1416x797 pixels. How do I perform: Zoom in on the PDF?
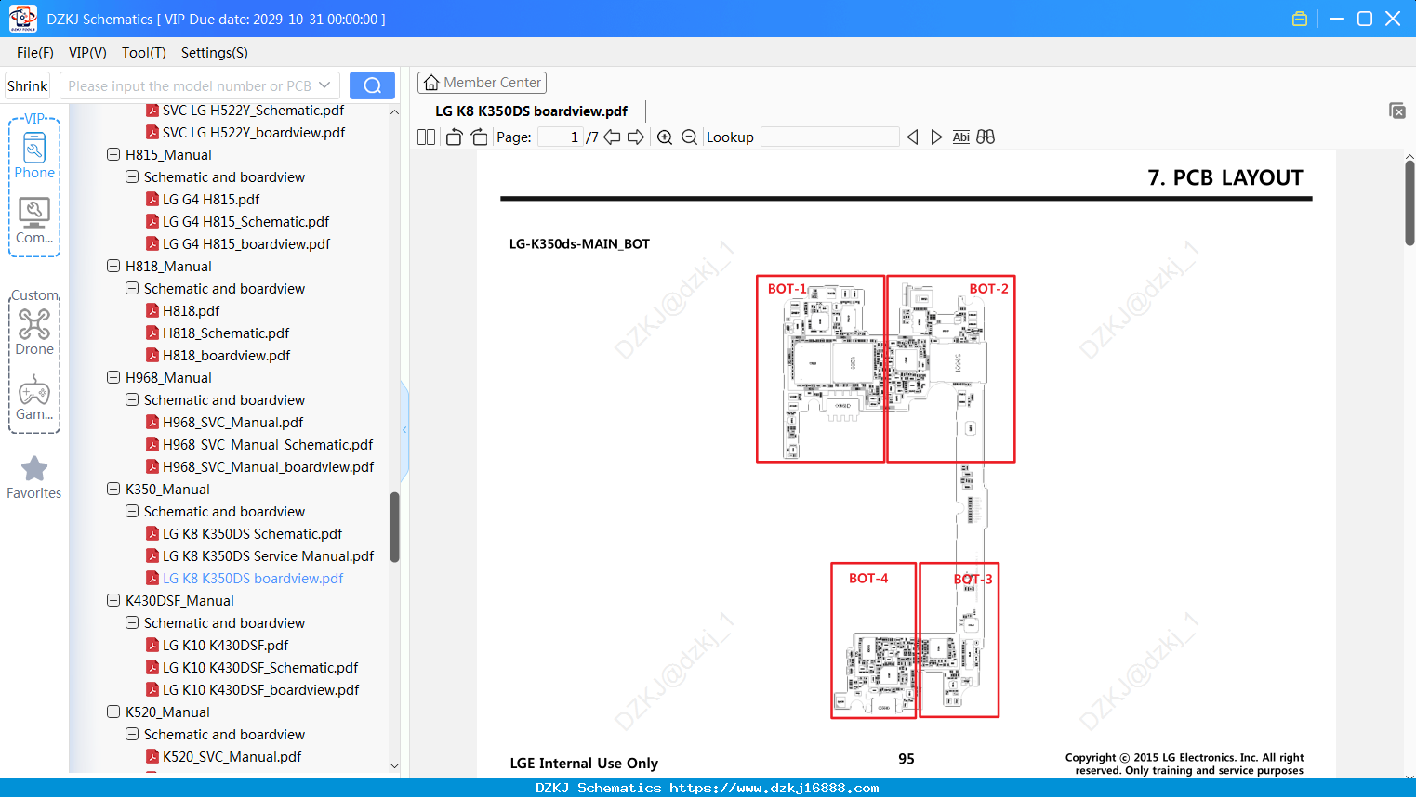[665, 137]
